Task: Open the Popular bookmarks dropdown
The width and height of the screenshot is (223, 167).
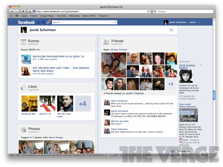Action: (x=104, y=16)
